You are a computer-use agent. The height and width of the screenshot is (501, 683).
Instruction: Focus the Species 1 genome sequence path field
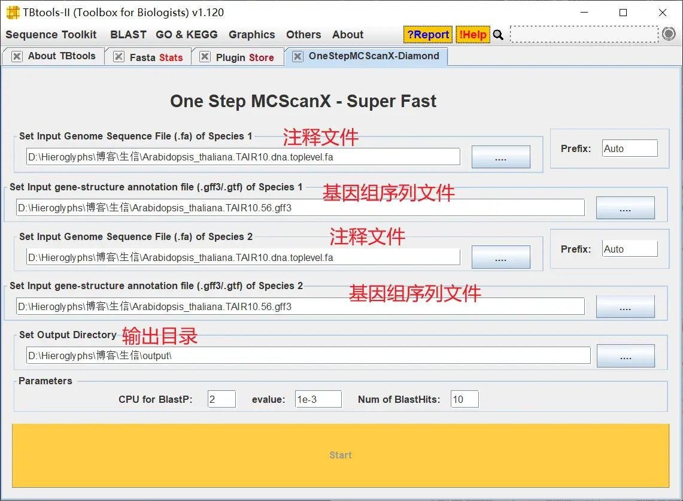pyautogui.click(x=243, y=157)
